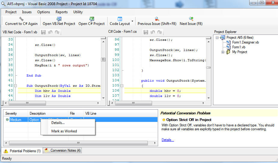Image resolution: width=278 pixels, height=163 pixels.
Task: Collapse the Project All5 root node
Action: coord(218,38)
